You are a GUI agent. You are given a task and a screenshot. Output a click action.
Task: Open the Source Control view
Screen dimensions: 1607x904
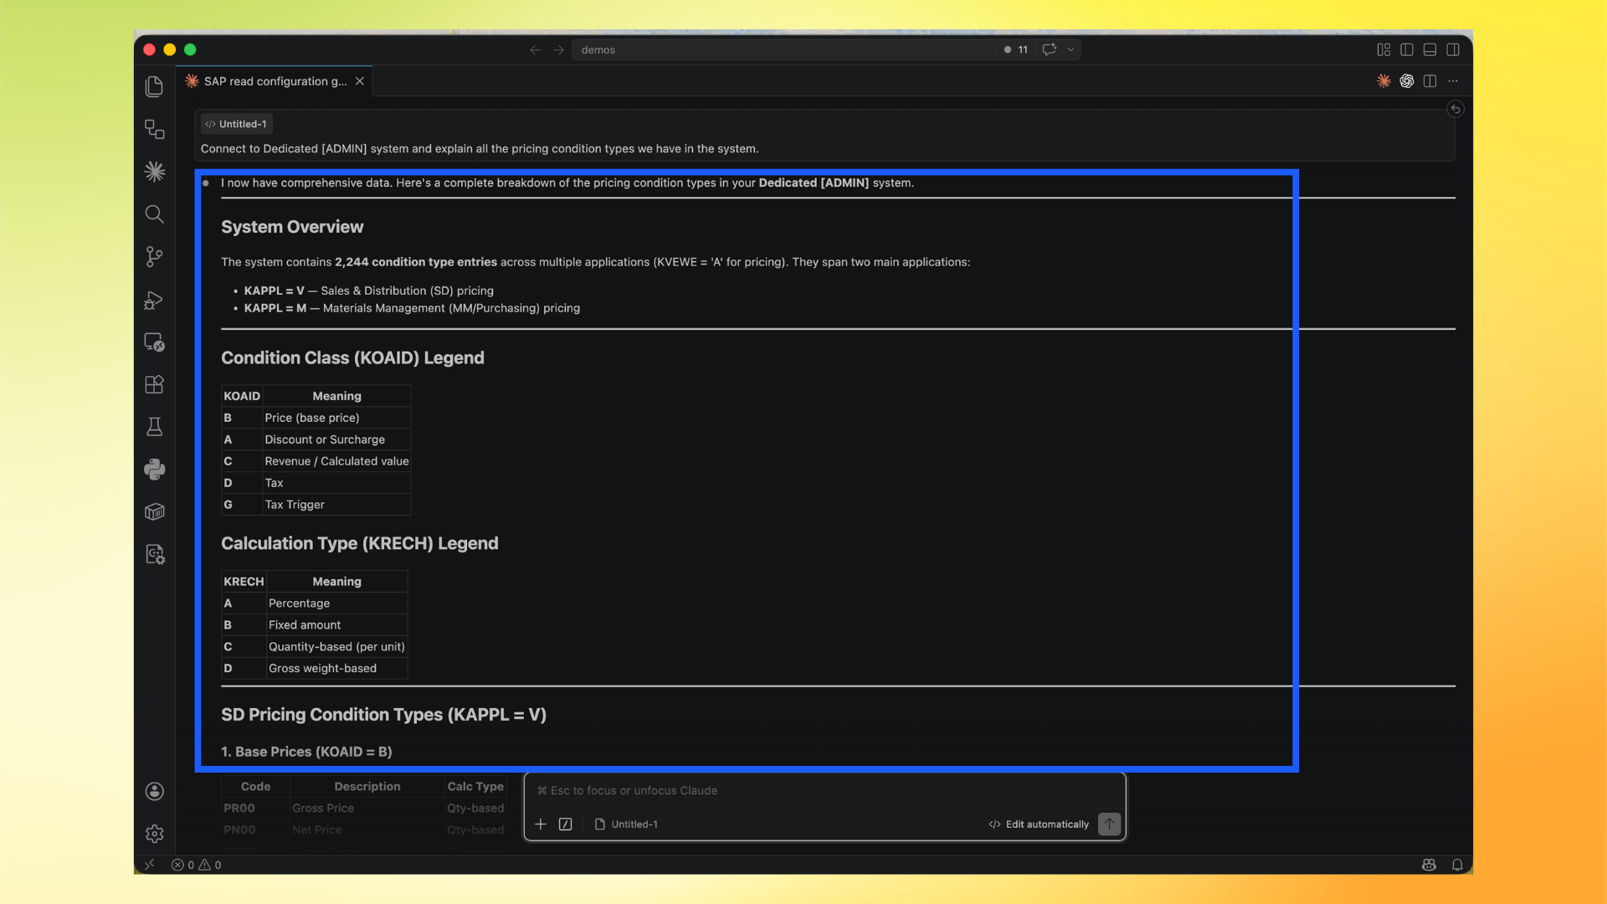pos(154,256)
